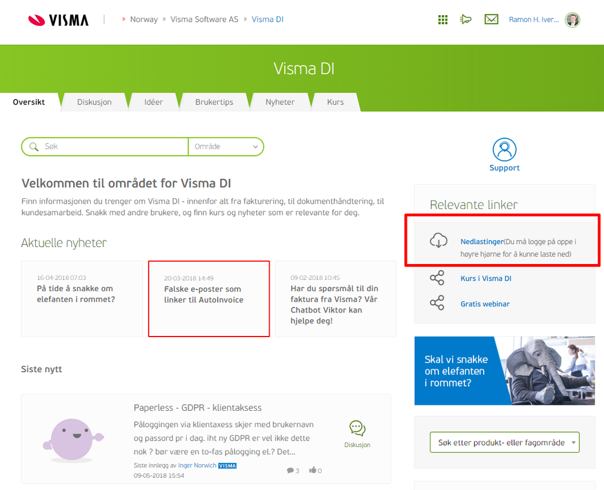Open the Område dropdown
The image size is (604, 490).
point(226,147)
